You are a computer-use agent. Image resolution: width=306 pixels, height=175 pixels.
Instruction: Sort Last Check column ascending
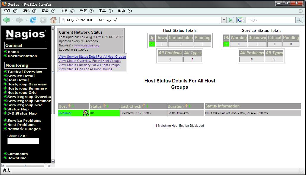(x=144, y=106)
